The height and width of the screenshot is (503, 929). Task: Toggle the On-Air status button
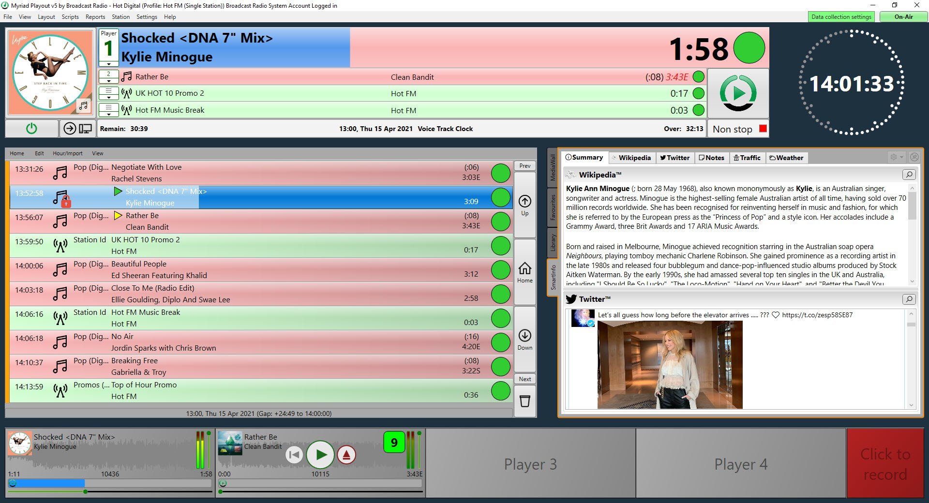(x=903, y=17)
